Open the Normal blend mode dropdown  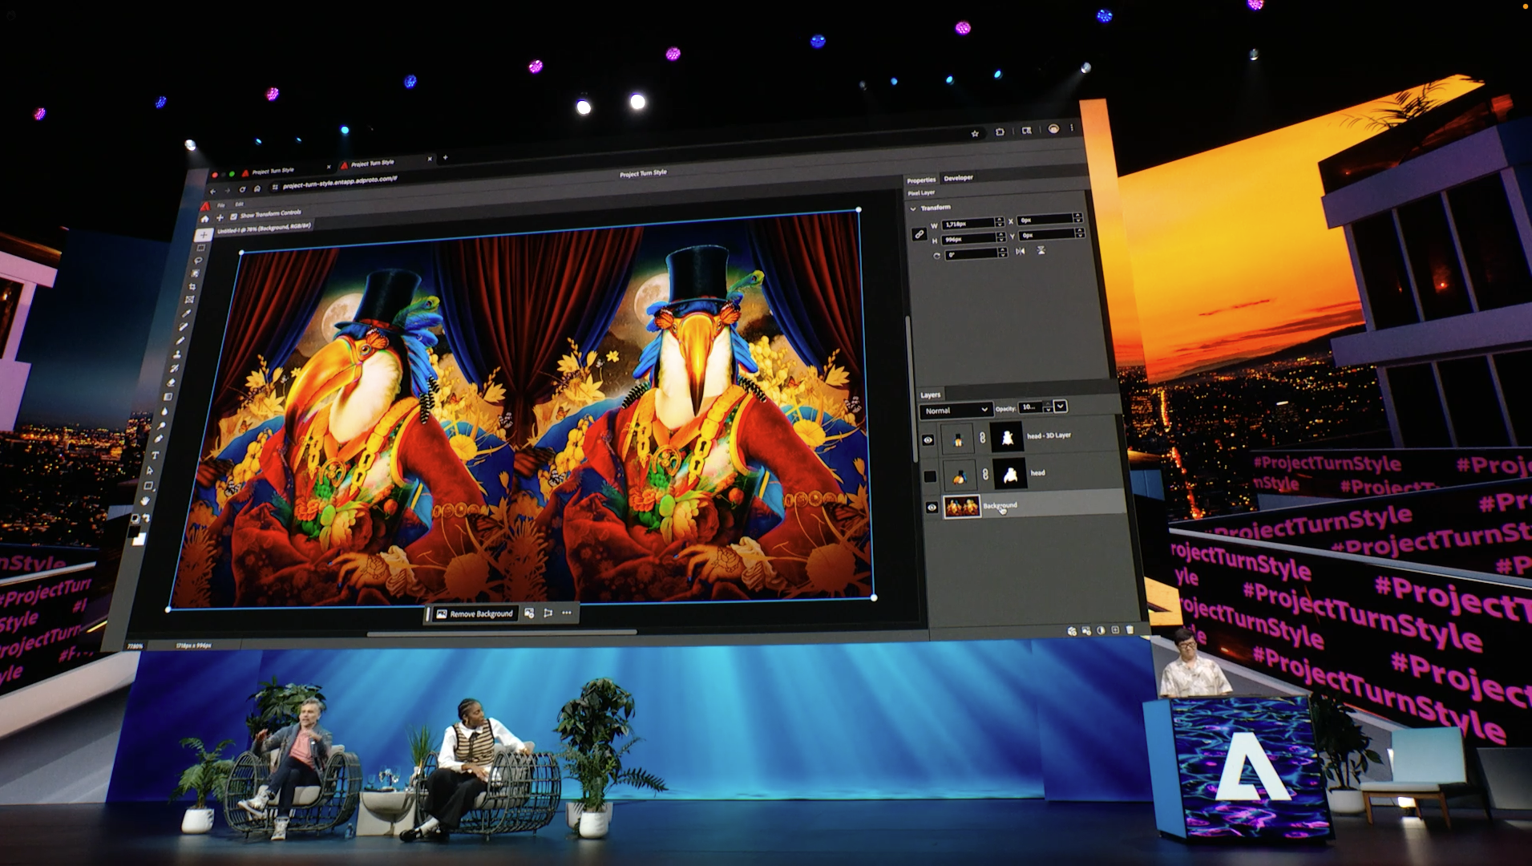[x=956, y=410]
